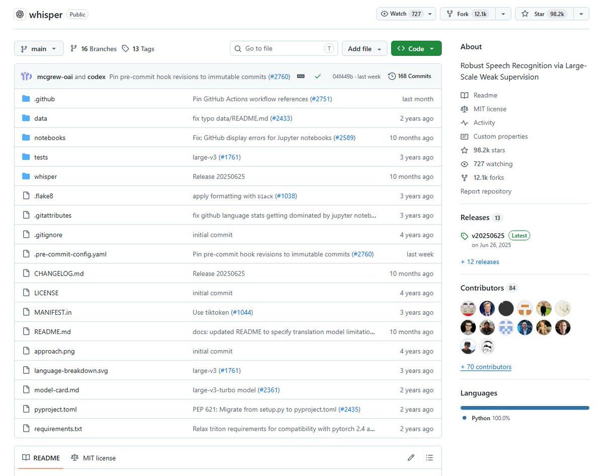View 12.1k forks link

[482, 178]
